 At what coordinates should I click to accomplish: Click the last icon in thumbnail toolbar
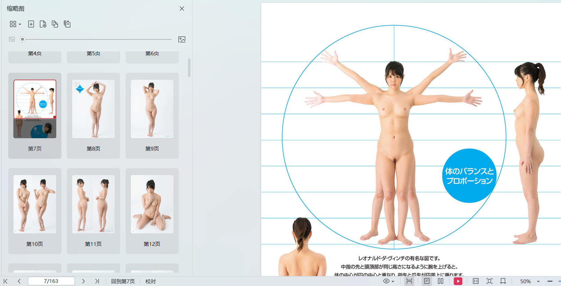pos(67,24)
